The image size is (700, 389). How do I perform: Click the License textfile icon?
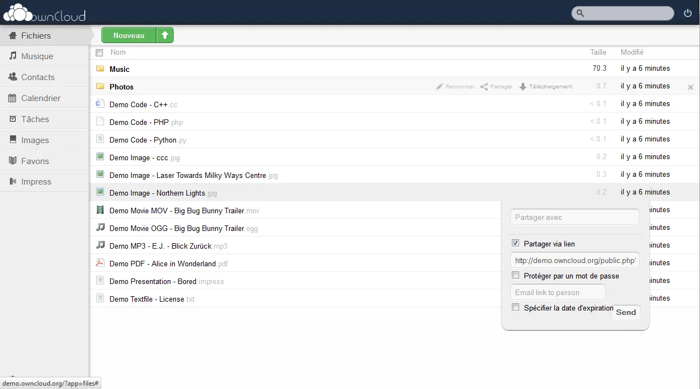click(x=100, y=298)
